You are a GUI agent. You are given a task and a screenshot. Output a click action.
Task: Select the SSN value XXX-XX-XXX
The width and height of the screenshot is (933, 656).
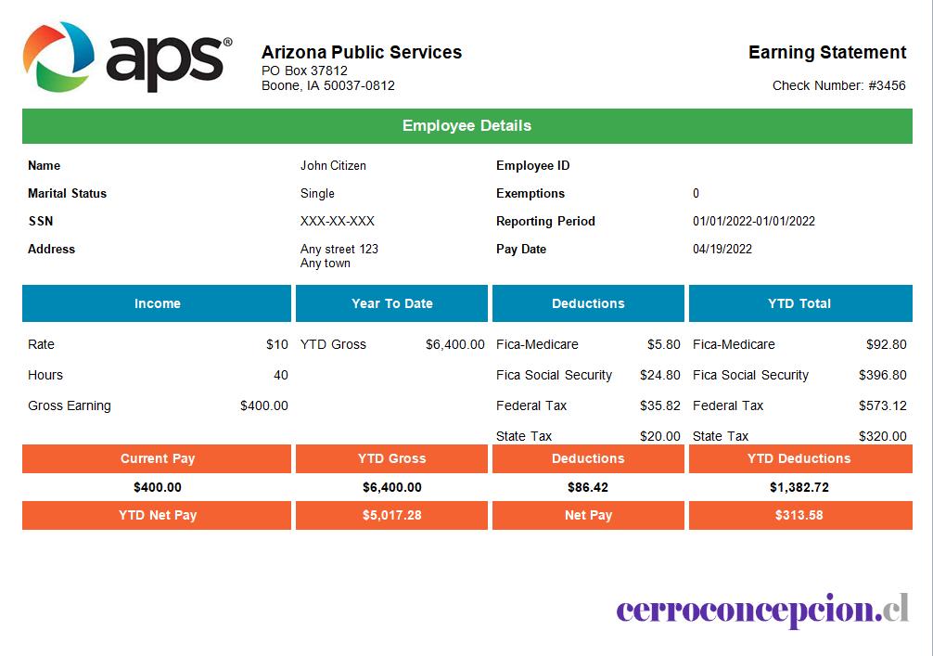pyautogui.click(x=338, y=221)
